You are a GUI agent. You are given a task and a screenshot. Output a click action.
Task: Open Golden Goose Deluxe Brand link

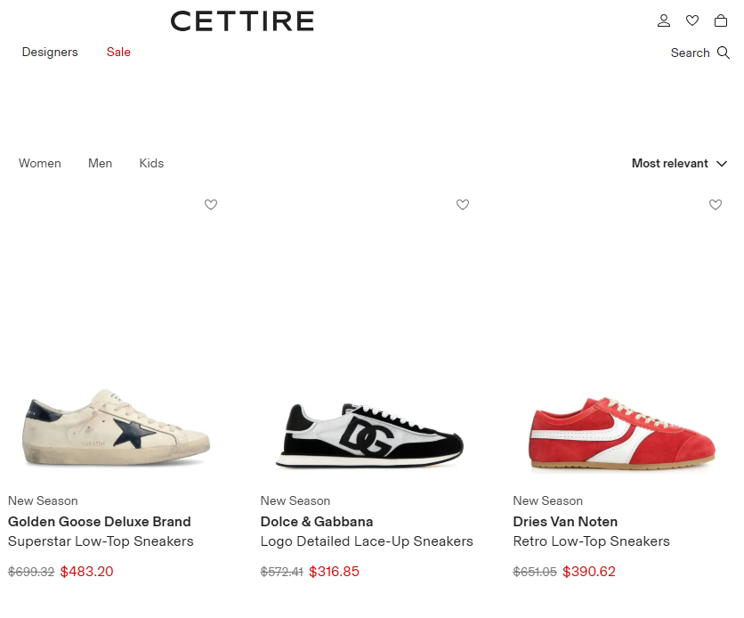[100, 522]
